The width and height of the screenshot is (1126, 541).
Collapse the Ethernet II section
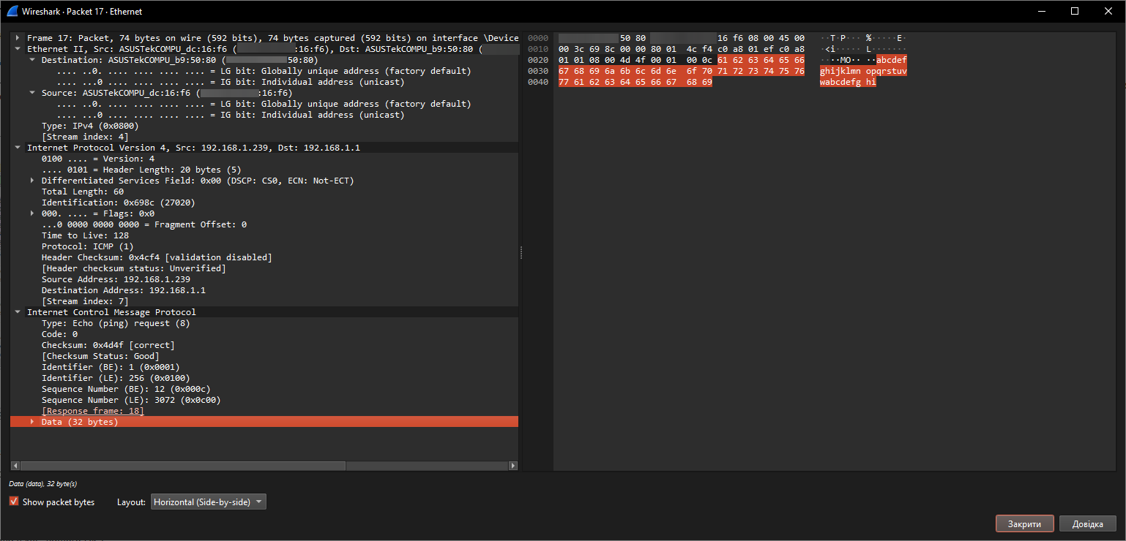click(18, 49)
